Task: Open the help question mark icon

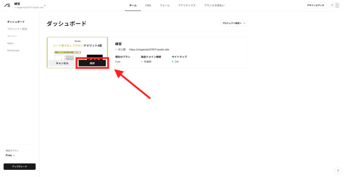Action: pos(338,171)
